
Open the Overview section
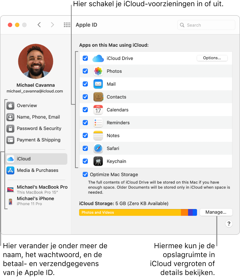36,106
